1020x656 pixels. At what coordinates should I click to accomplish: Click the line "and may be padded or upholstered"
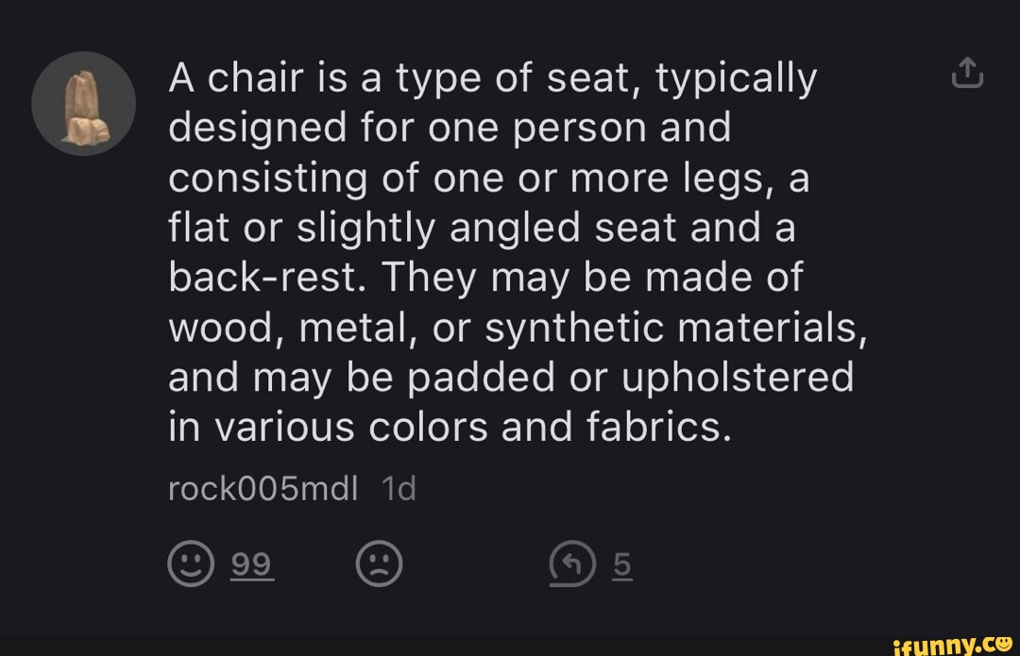[510, 378]
